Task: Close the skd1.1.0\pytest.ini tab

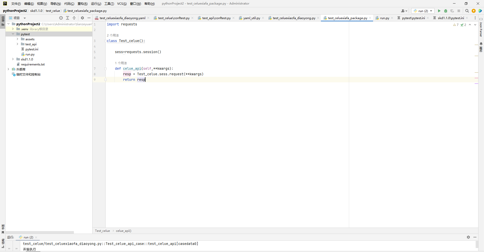Action: click(x=467, y=18)
